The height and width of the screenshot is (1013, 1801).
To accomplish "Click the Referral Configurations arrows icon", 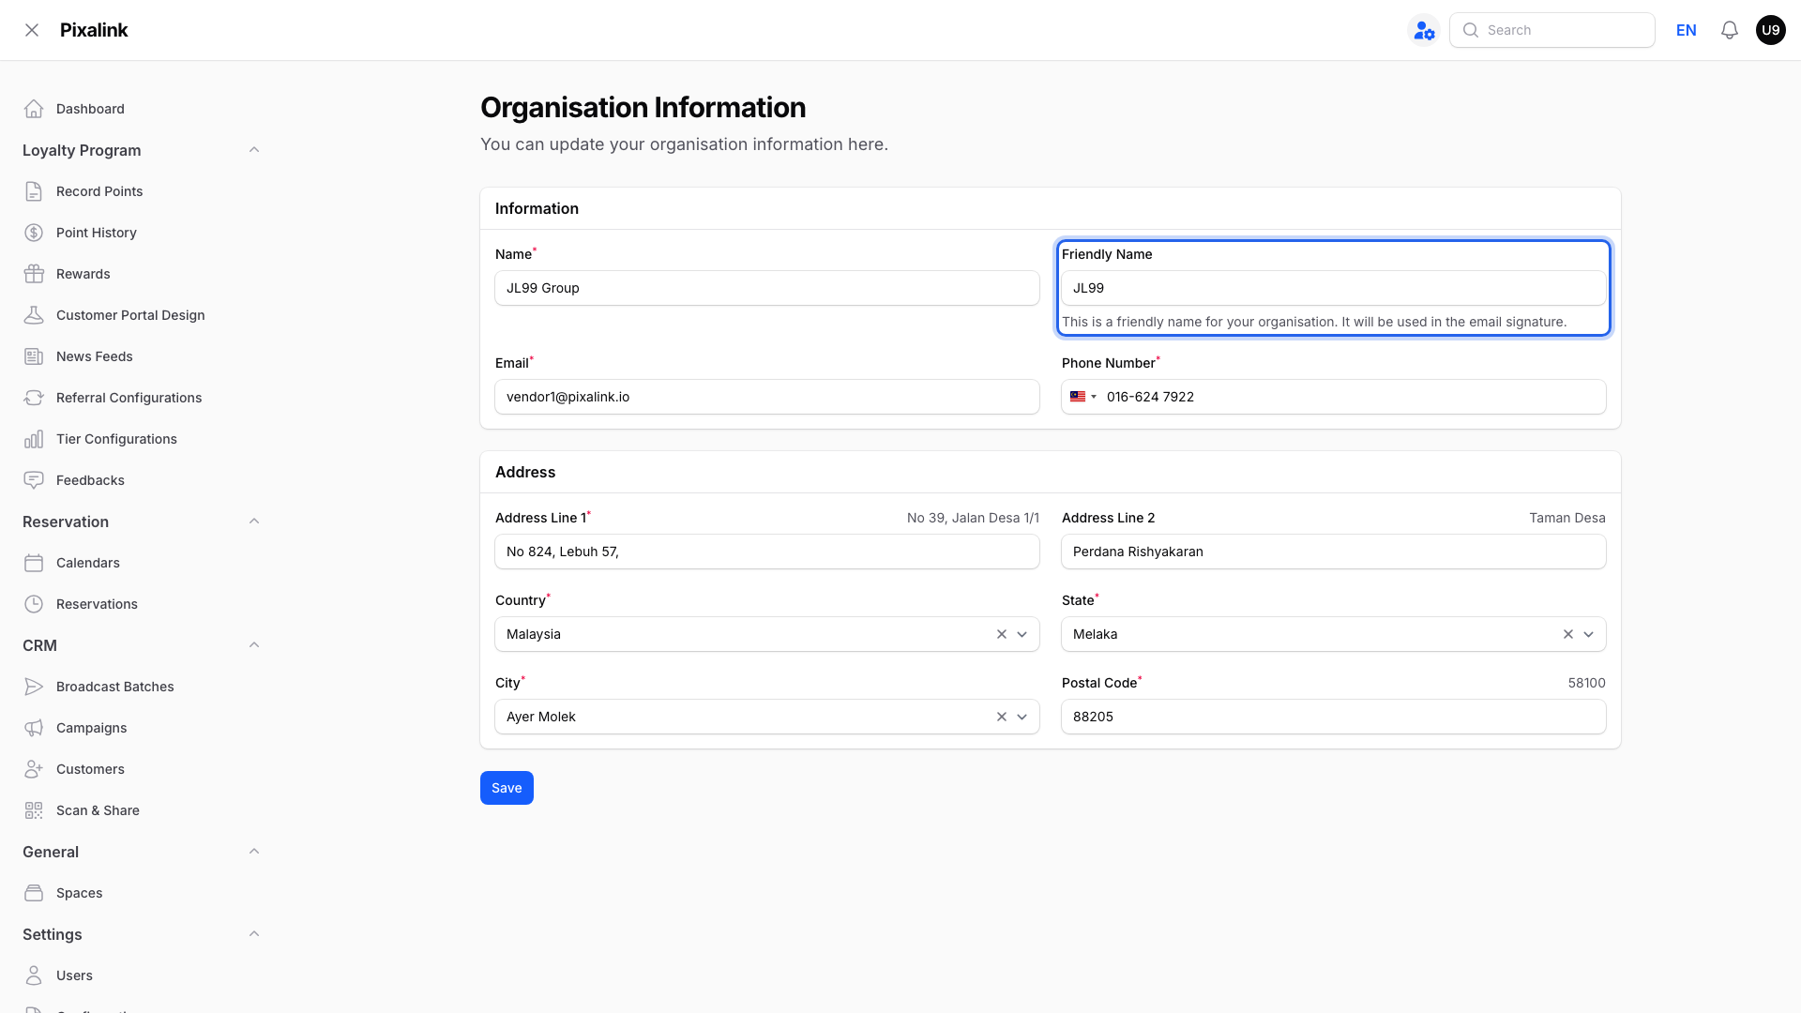I will coord(34,398).
